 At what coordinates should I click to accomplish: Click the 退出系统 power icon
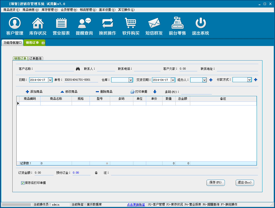click(x=201, y=23)
